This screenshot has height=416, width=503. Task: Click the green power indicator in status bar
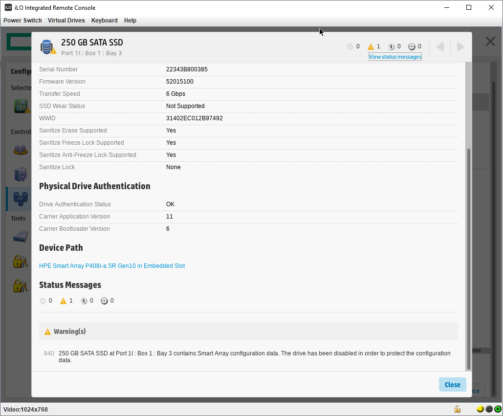pyautogui.click(x=498, y=409)
